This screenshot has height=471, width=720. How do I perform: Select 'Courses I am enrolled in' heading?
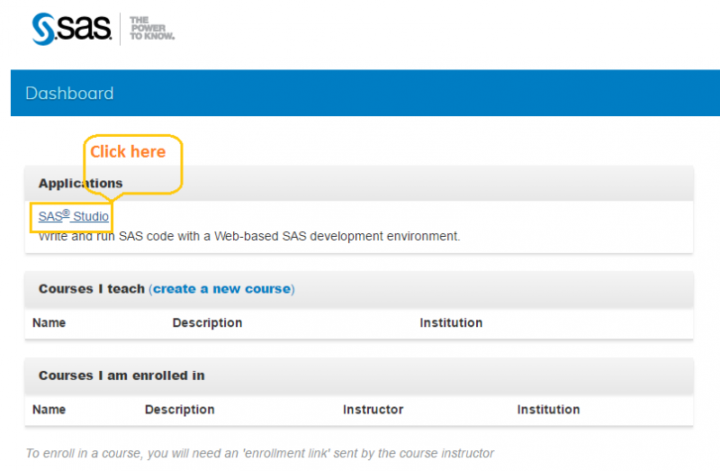tap(121, 376)
